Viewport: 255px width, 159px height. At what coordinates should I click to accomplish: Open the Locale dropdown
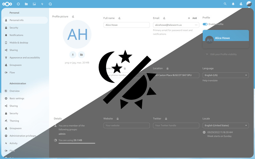pyautogui.click(x=226, y=125)
